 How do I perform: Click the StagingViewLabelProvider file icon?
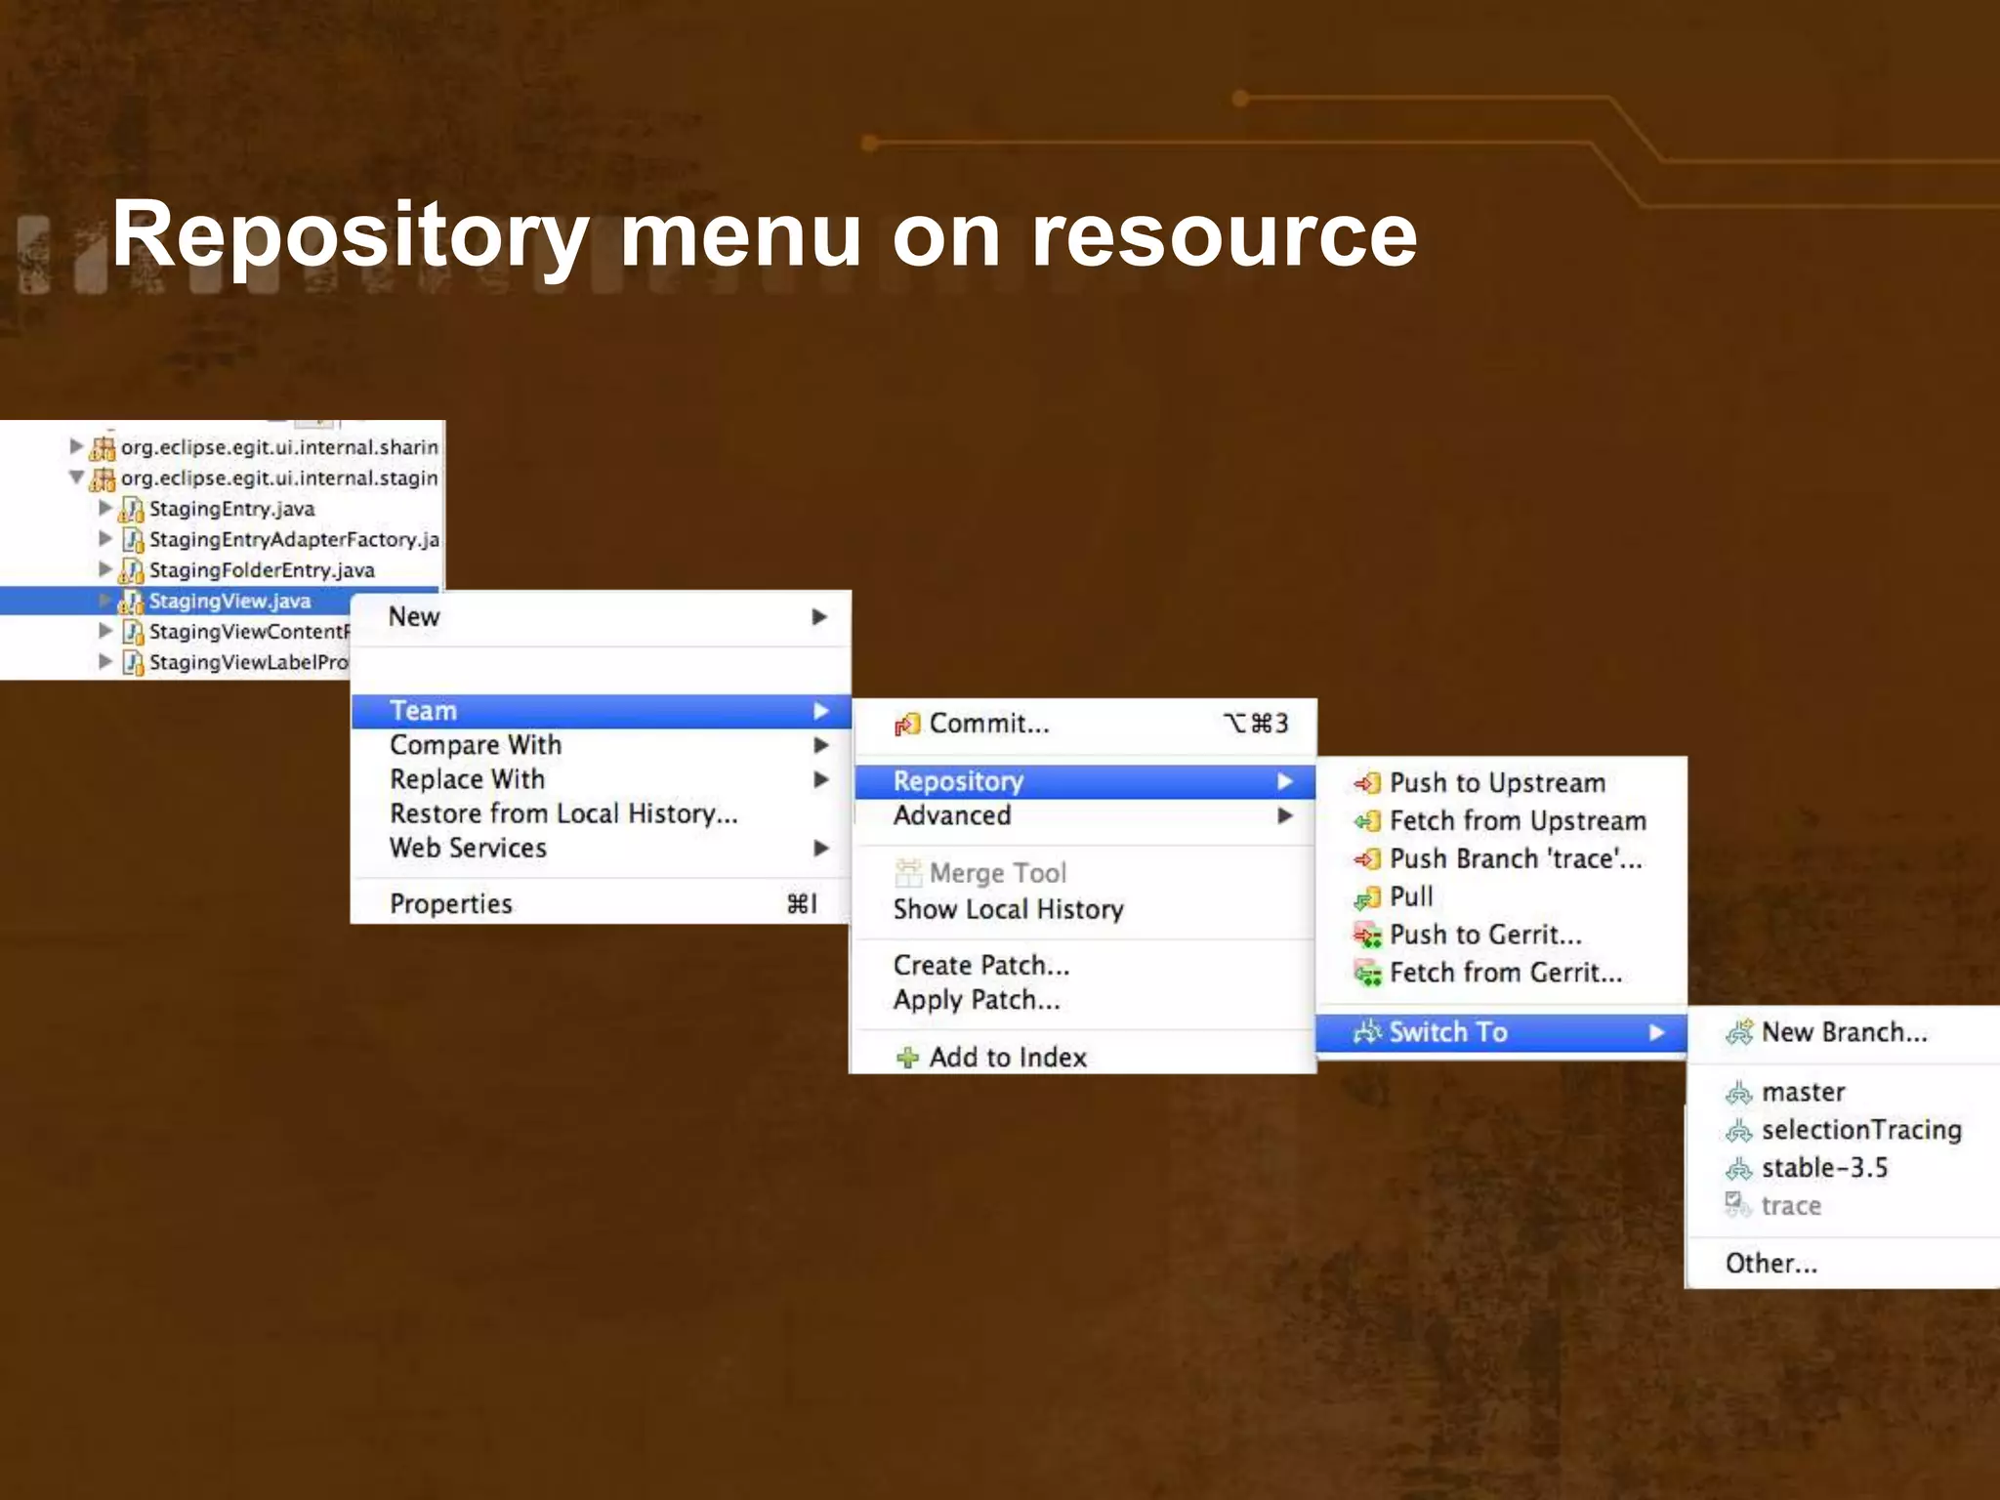click(133, 662)
